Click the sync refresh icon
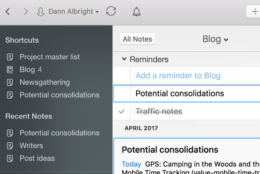 click(x=111, y=12)
